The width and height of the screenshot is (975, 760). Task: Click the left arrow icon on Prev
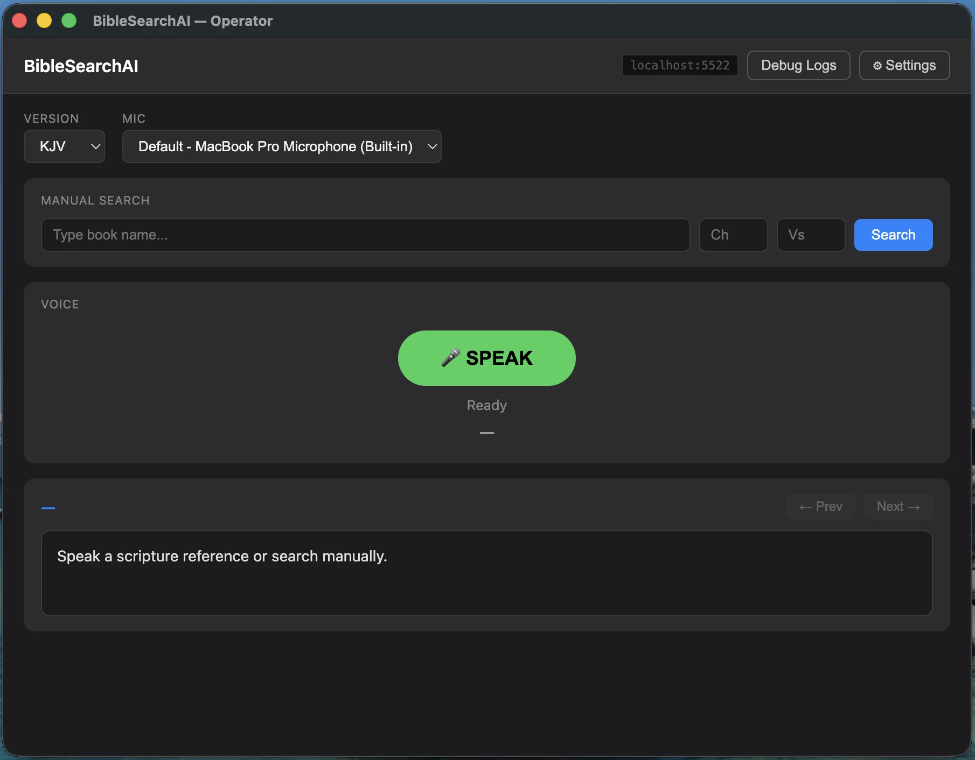(805, 506)
